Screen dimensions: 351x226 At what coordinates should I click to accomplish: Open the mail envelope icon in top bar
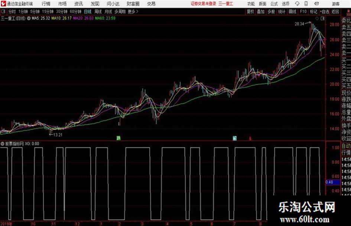click(x=316, y=4)
